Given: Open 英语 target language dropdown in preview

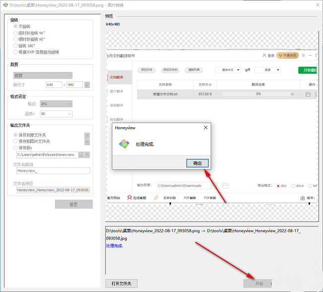Looking at the screenshot, I should (x=267, y=70).
